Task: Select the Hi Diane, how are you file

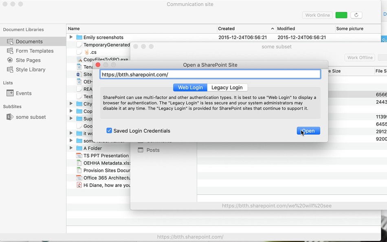Action: (107, 185)
